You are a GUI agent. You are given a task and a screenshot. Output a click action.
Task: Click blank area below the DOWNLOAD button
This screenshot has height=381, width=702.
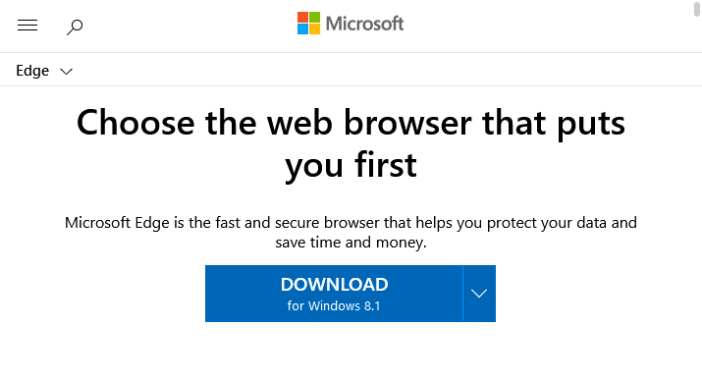pos(351,352)
